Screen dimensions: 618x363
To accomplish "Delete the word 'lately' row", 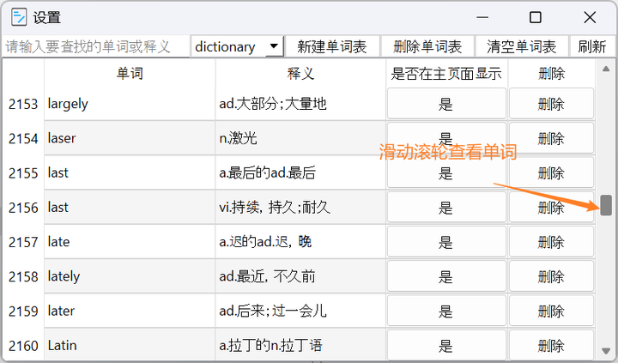I will (551, 276).
